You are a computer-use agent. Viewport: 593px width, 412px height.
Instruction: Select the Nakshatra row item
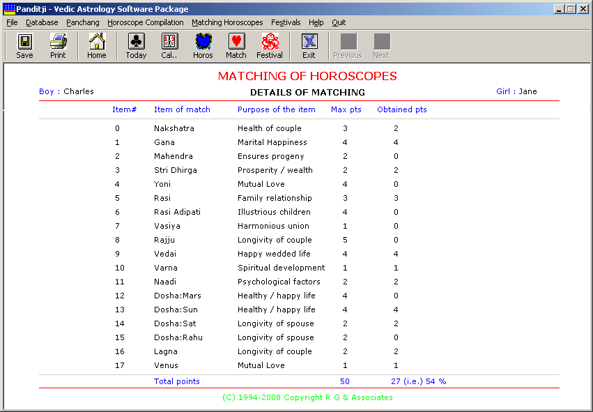tap(174, 128)
